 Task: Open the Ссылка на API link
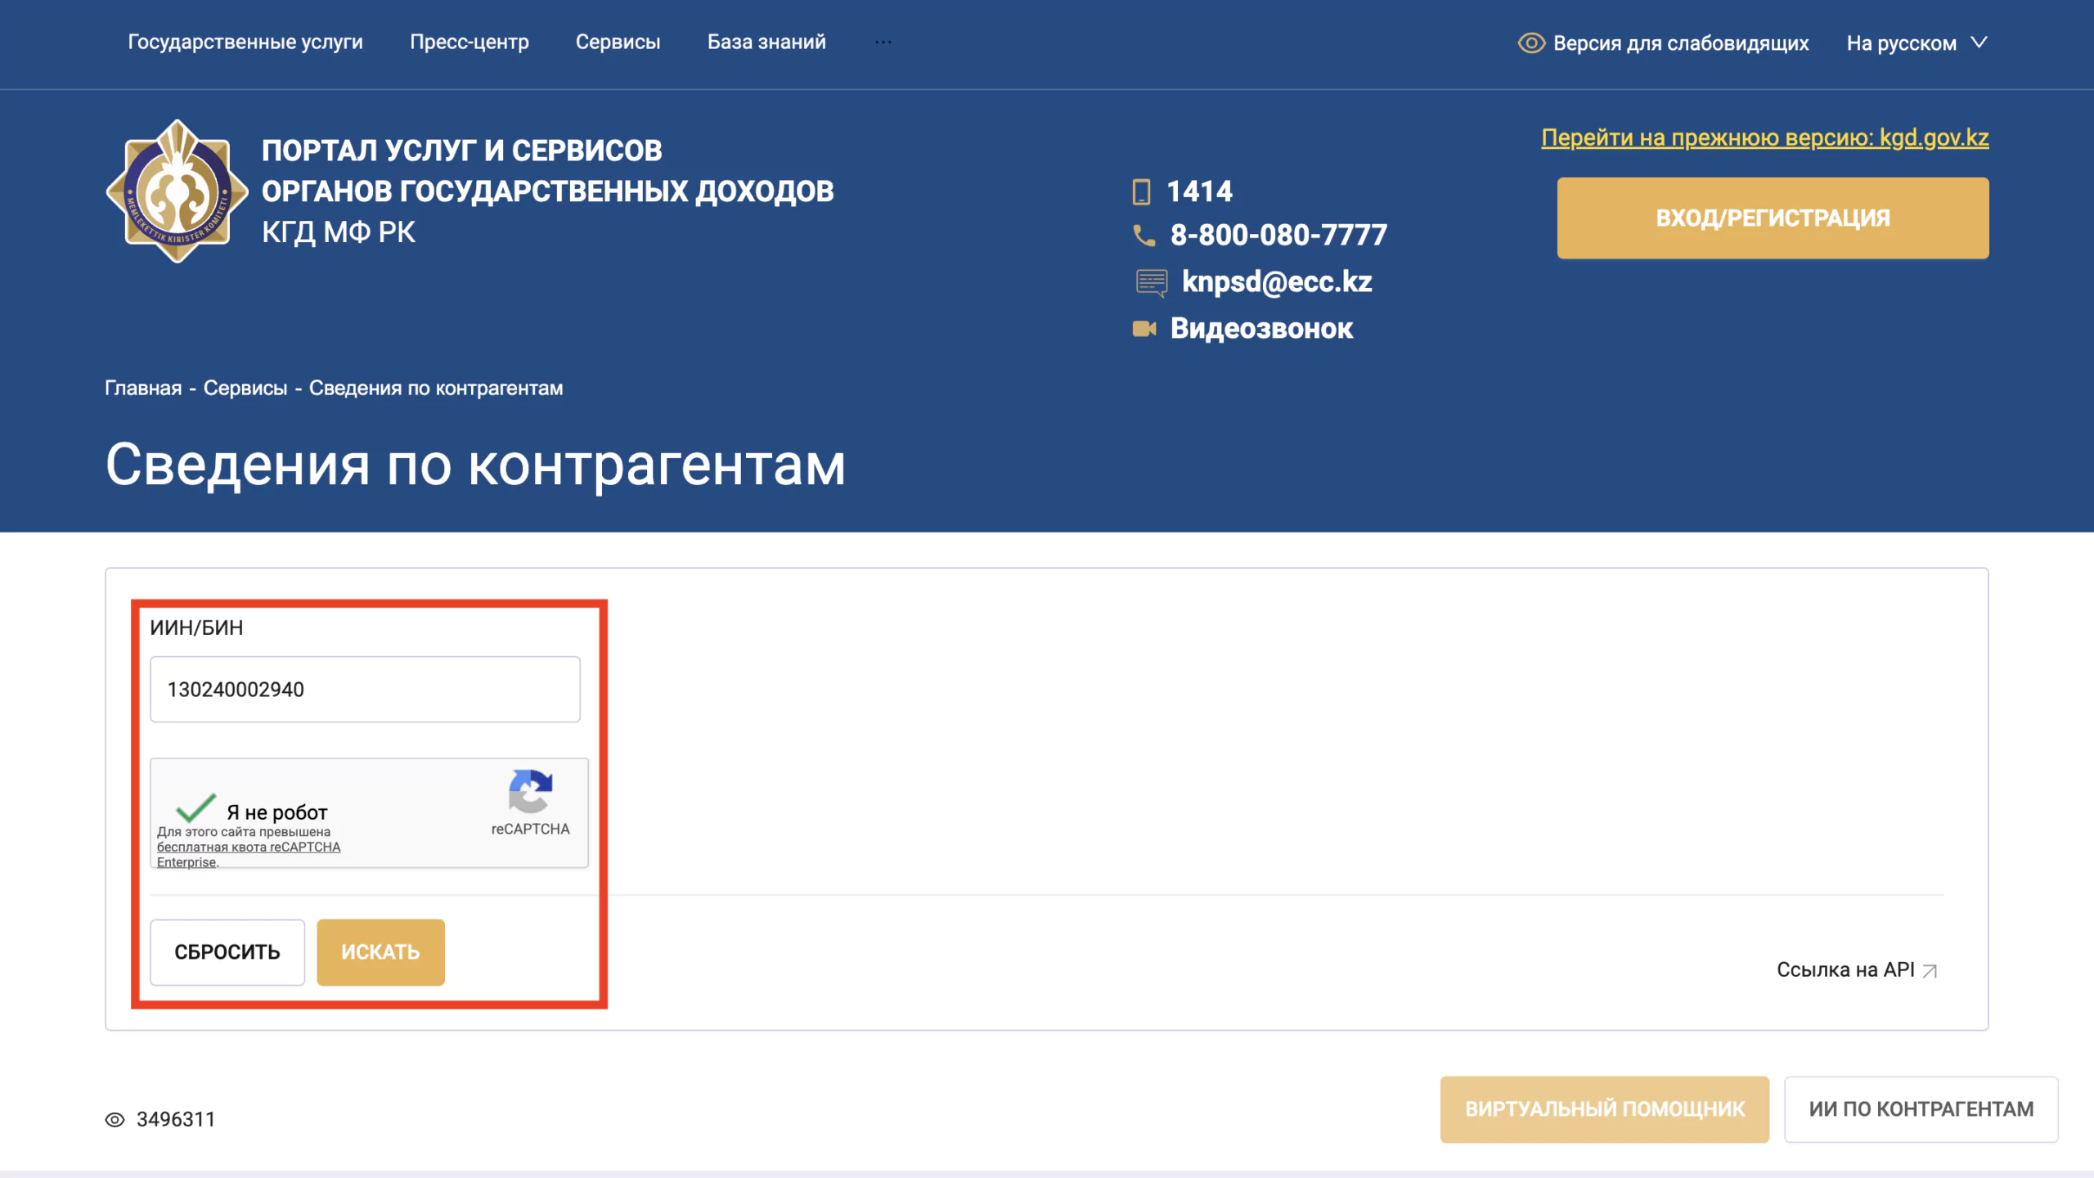click(x=1845, y=970)
